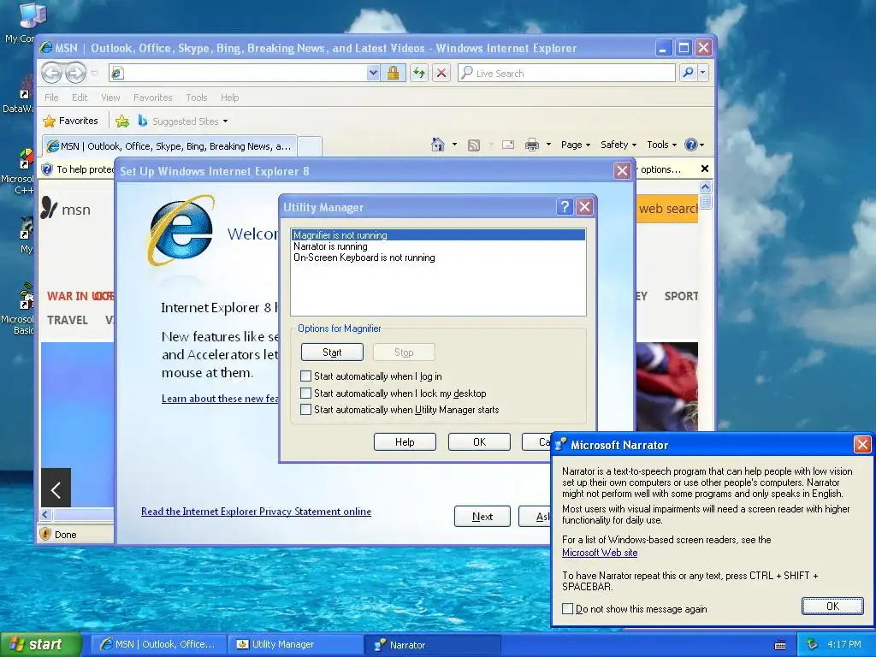Open the Print dropdown arrow

[548, 145]
